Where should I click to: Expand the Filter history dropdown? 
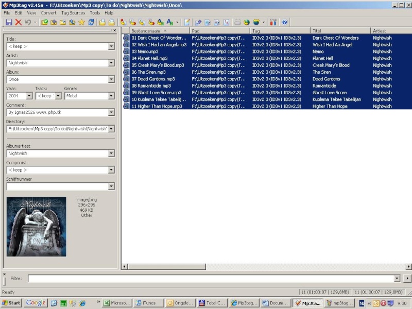pyautogui.click(x=397, y=279)
